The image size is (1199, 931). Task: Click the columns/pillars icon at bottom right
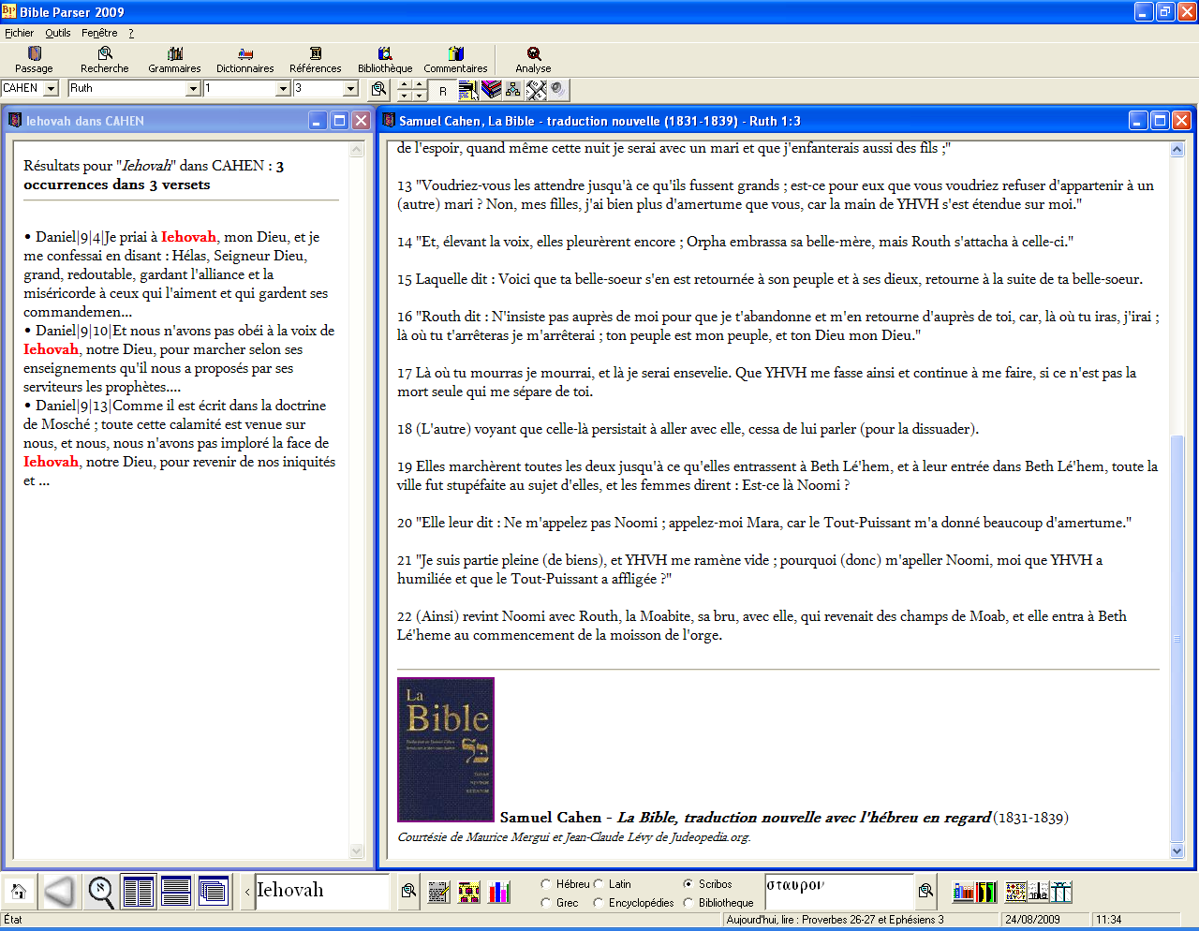click(1060, 892)
